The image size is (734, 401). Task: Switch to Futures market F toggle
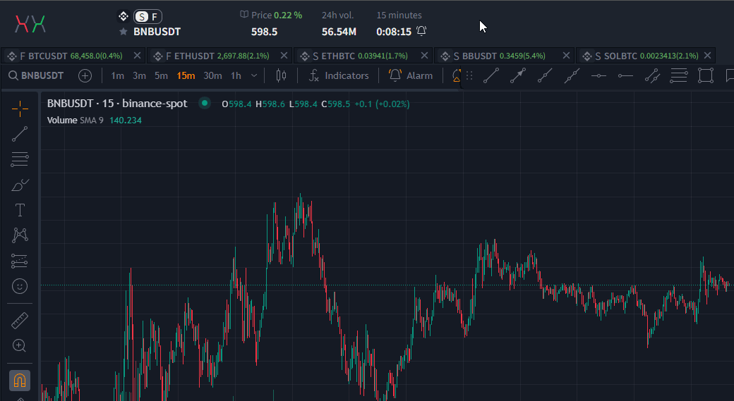(x=155, y=17)
